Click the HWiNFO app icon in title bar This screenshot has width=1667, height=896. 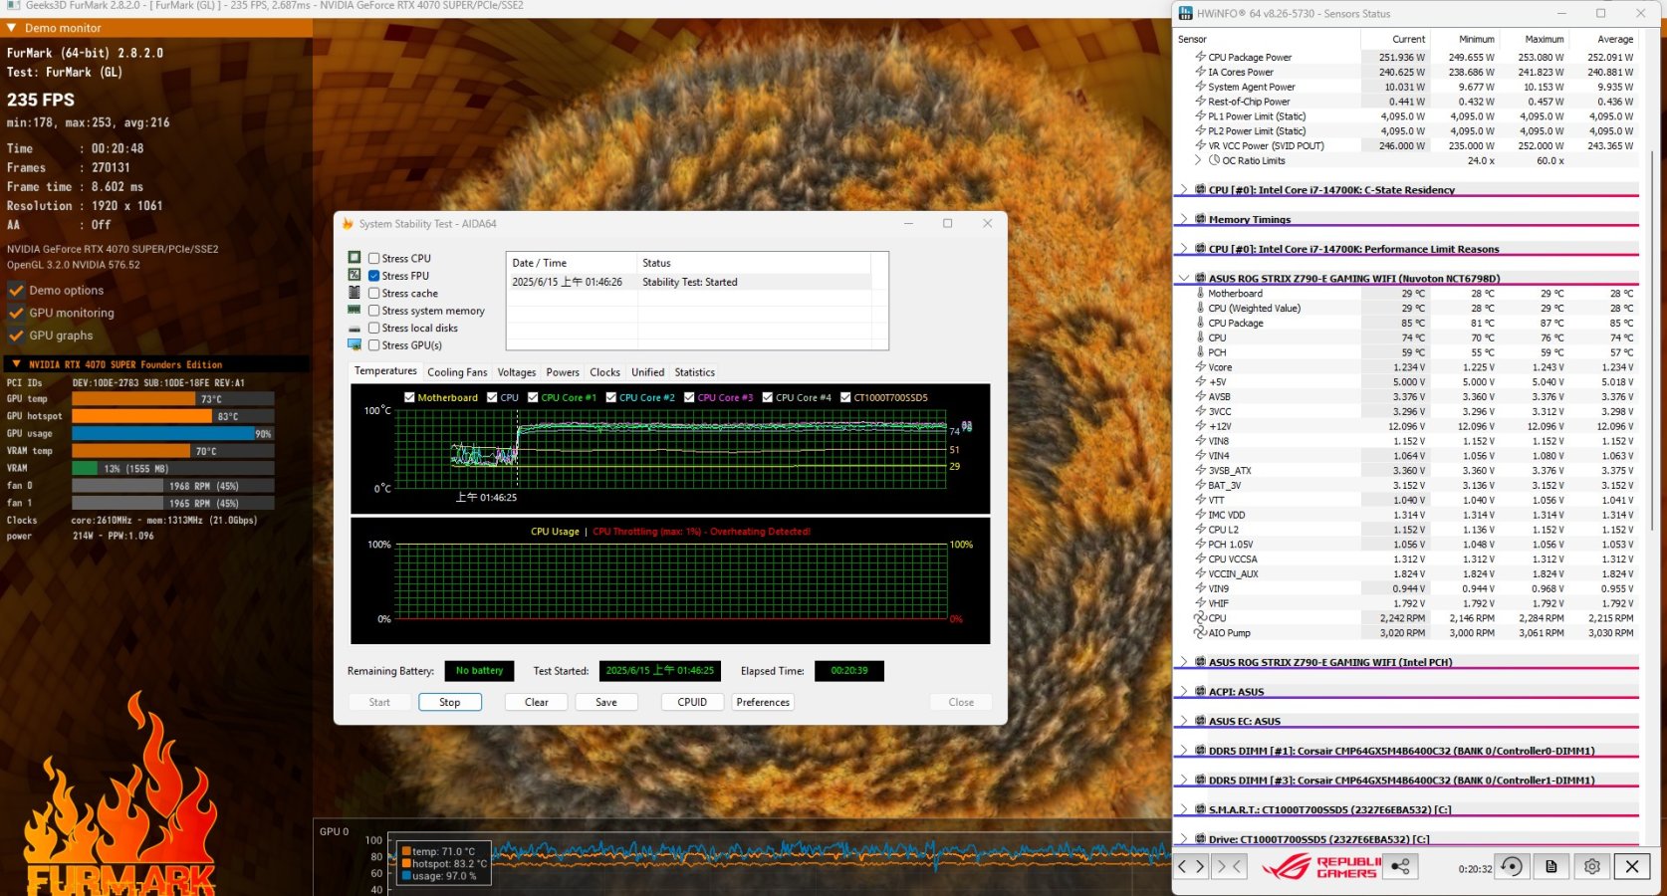1185,14
